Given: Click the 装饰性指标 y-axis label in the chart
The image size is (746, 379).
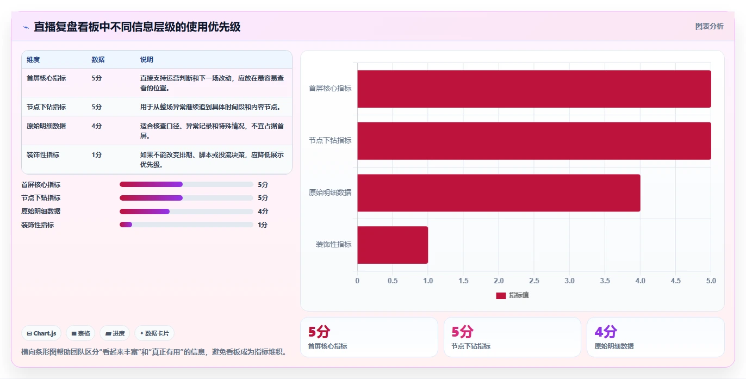Looking at the screenshot, I should tap(334, 245).
